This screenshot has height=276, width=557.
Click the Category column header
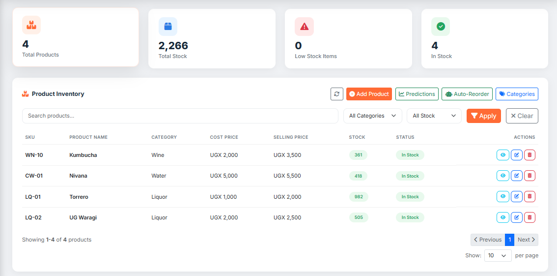(164, 137)
